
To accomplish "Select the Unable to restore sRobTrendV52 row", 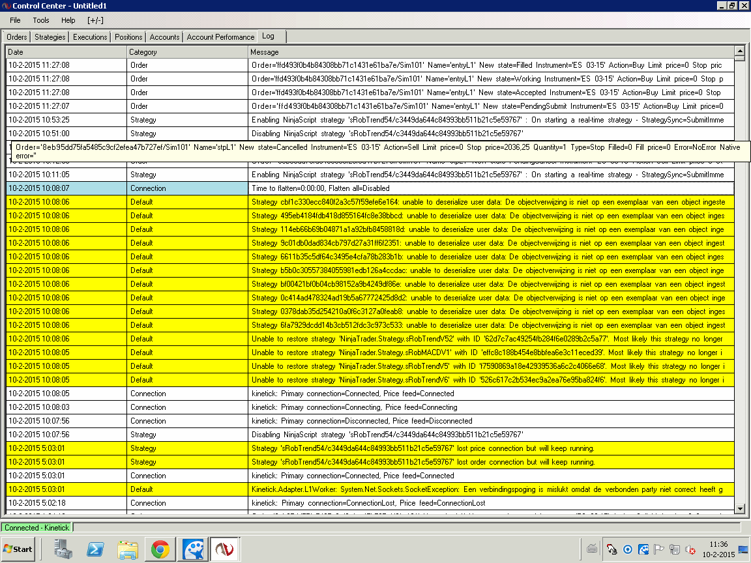I will 370,339.
